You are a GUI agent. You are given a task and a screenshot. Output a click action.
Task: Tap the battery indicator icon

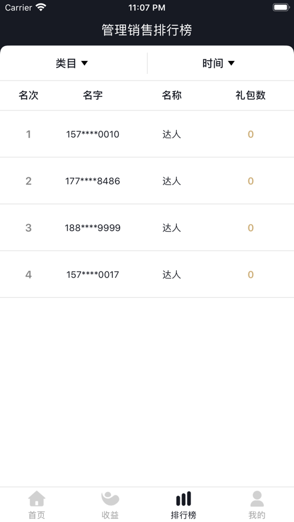pos(281,7)
